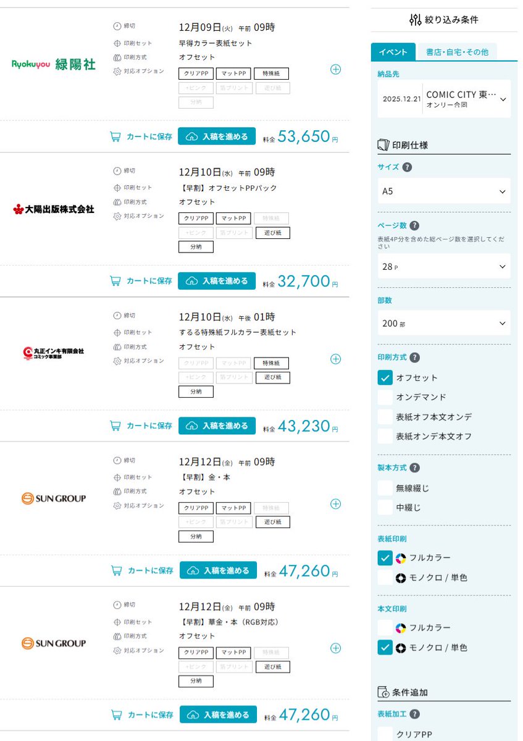
Task: Select the 分納 option tag on 大陽出版
Action: (x=196, y=247)
